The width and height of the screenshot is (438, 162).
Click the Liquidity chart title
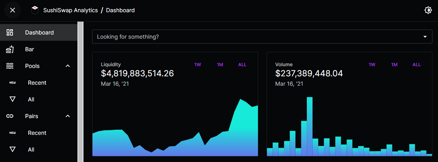pyautogui.click(x=111, y=64)
